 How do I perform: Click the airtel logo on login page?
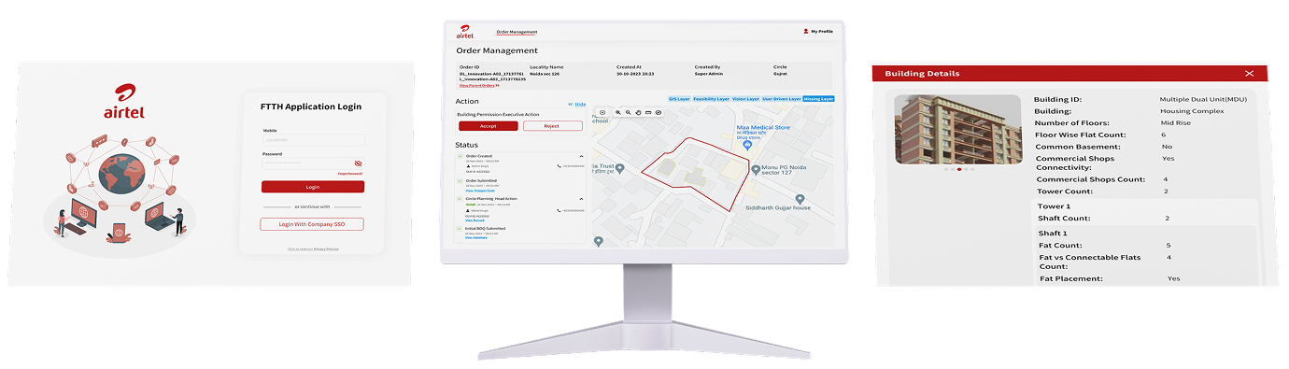124,102
